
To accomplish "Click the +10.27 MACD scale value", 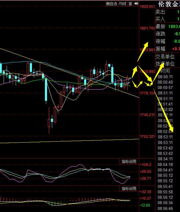I will pos(145,198).
